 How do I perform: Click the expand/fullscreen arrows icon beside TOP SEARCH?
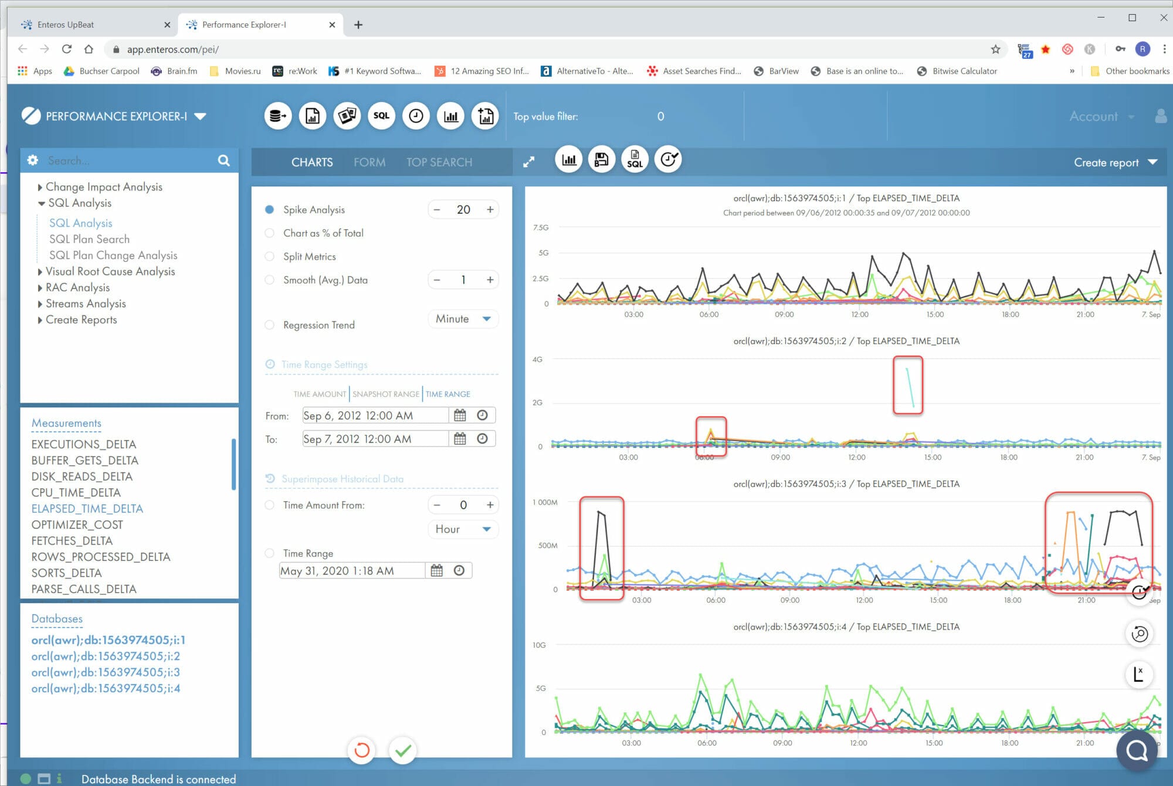tap(528, 162)
